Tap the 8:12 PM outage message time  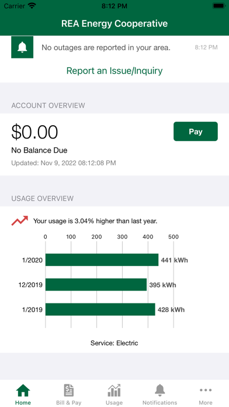tap(206, 47)
